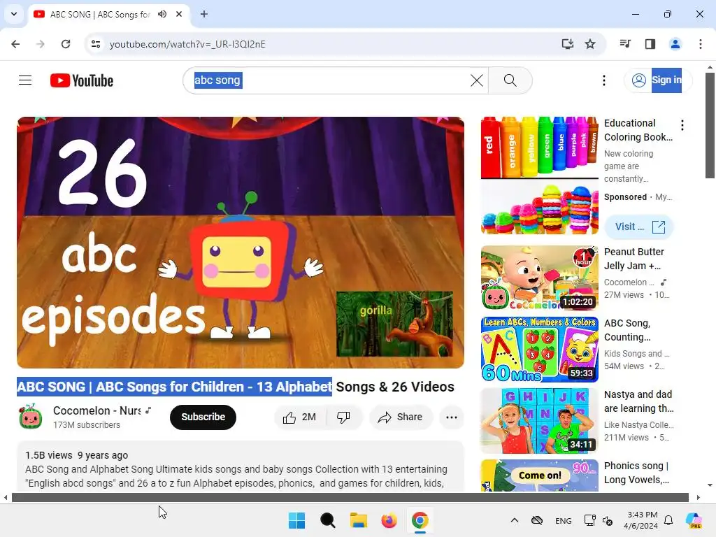Open more actions menu under video
Screen dimensions: 716x537
coord(451,417)
